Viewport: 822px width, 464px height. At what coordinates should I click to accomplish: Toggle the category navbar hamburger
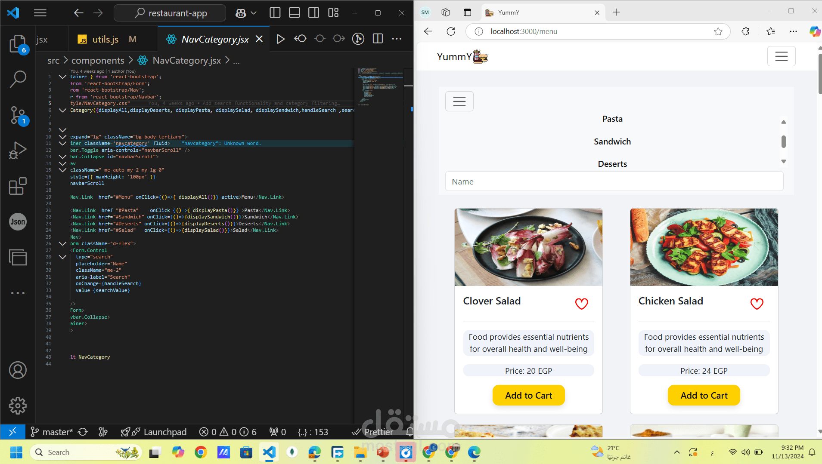coord(459,101)
